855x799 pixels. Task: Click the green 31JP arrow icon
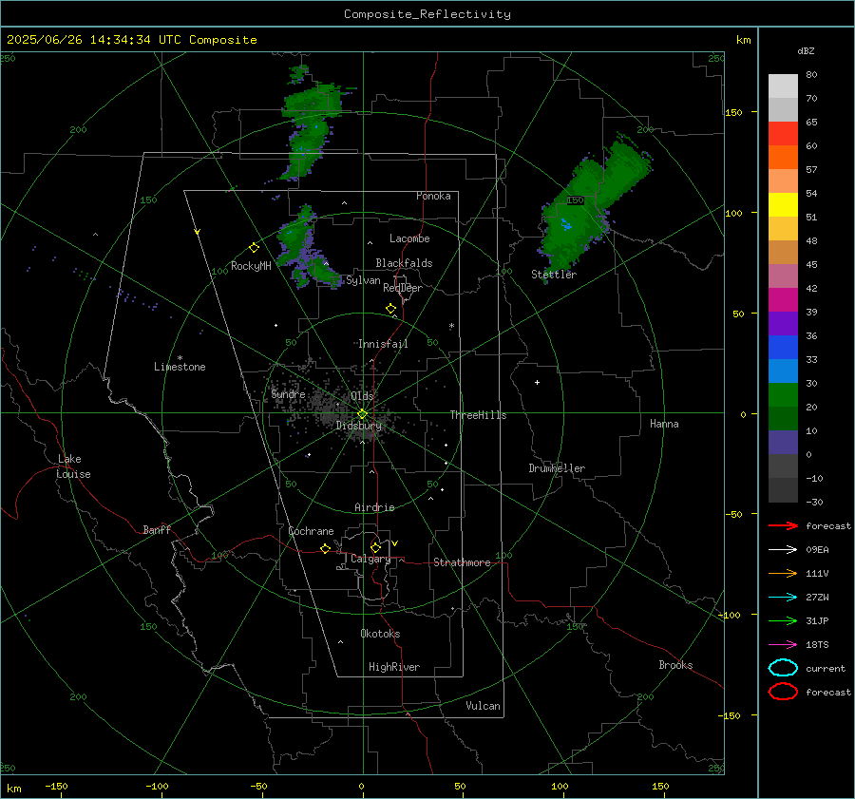(x=783, y=620)
